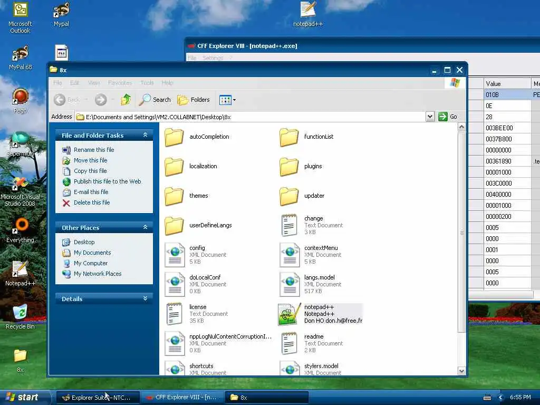Image resolution: width=540 pixels, height=405 pixels.
Task: Open the View menu
Action: click(94, 83)
